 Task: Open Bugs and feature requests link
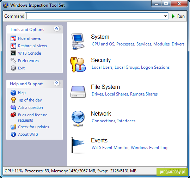[x=33, y=117]
